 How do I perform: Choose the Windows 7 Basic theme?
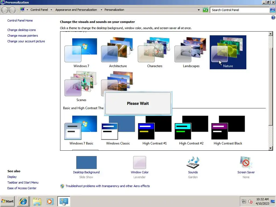81,130
